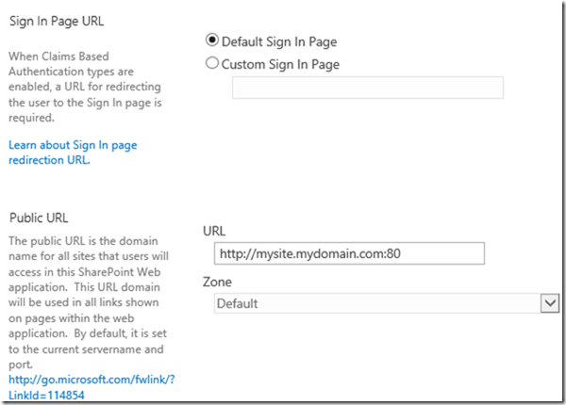Viewport: 566px width, 405px height.
Task: Click the Custom Sign In Page URL text box
Action: (368, 88)
